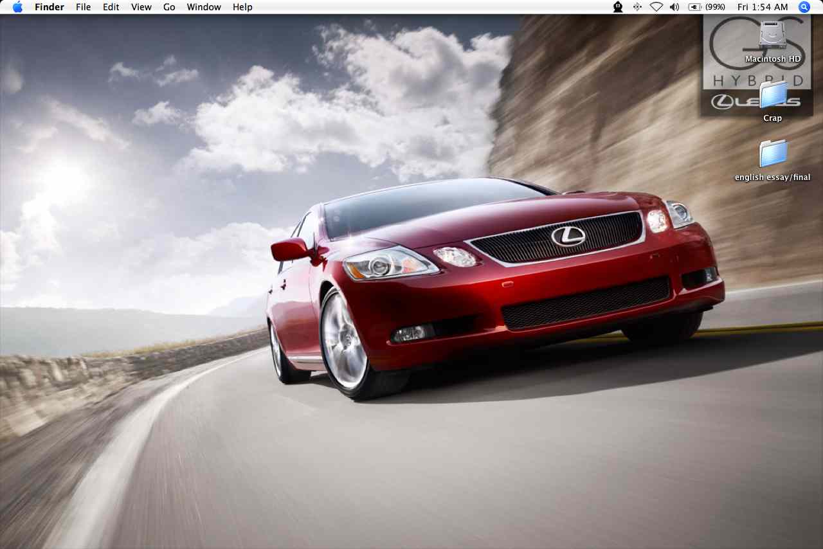The height and width of the screenshot is (549, 823).
Task: Select the Crap folder icon
Action: pos(773,95)
